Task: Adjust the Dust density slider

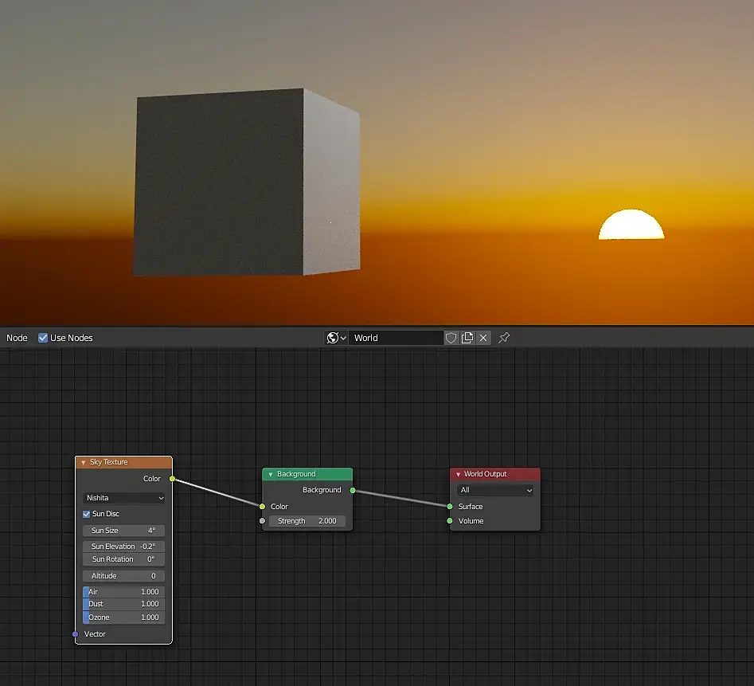Action: pyautogui.click(x=124, y=604)
